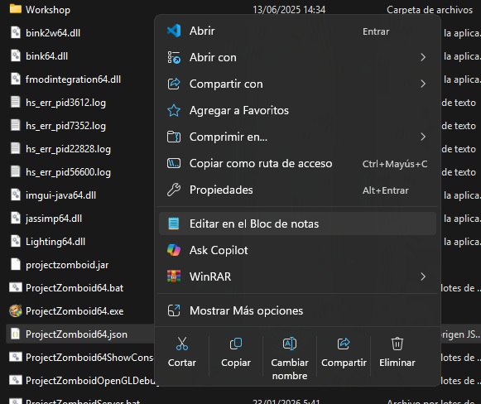Viewport: 481px width, 404px height.
Task: Click the Lighting64.dll file icon
Action: (16, 241)
